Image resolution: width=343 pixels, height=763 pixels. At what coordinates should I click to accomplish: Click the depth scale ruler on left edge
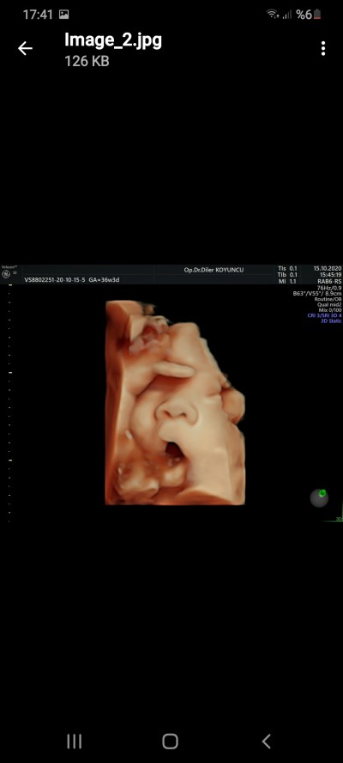point(10,404)
